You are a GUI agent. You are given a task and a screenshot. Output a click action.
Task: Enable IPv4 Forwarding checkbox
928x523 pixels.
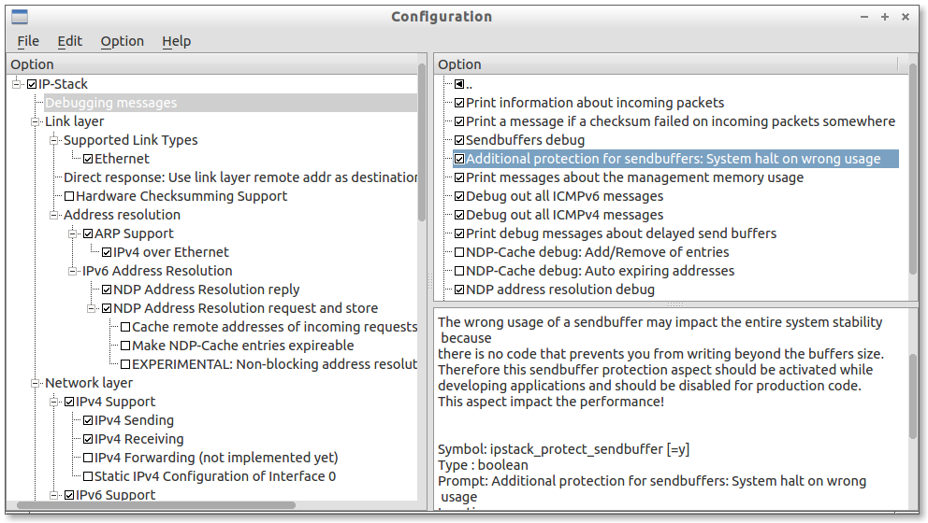tap(88, 458)
